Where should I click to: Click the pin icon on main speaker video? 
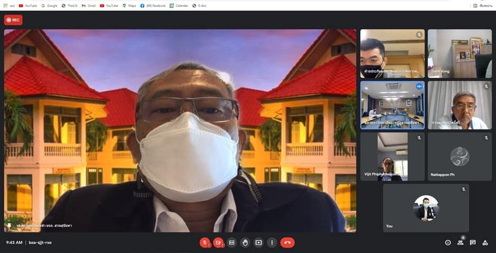[x=9, y=226]
